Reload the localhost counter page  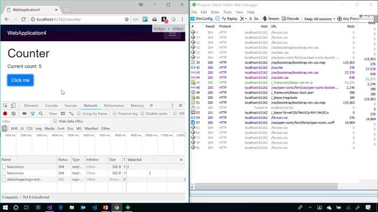24,19
